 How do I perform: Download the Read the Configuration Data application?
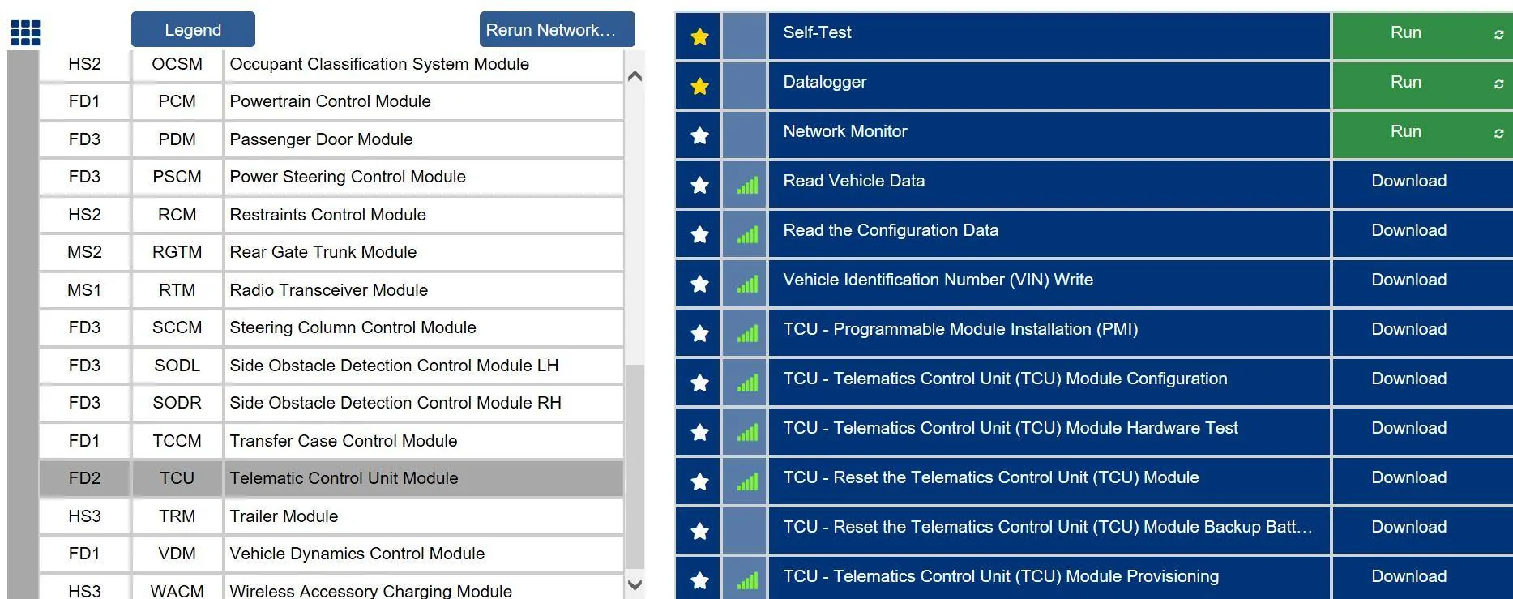(x=1409, y=230)
